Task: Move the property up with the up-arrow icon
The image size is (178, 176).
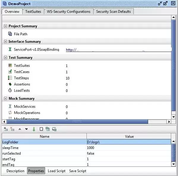Action: pos(20,129)
